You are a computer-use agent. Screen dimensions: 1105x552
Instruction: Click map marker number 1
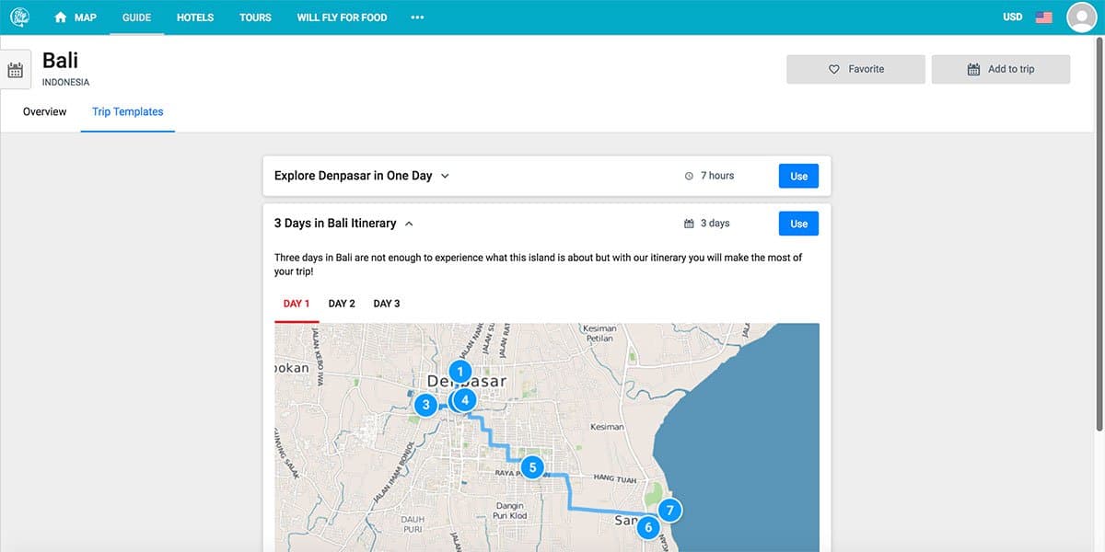(460, 372)
